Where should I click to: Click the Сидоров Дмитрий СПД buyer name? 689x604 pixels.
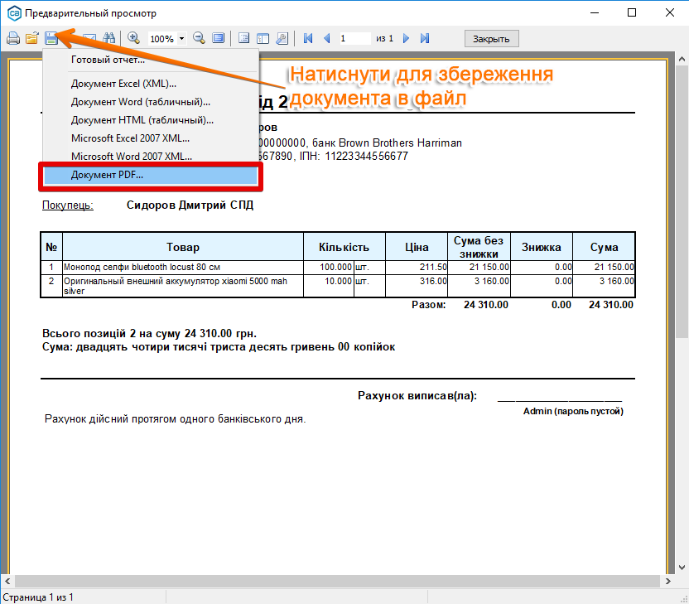[190, 205]
